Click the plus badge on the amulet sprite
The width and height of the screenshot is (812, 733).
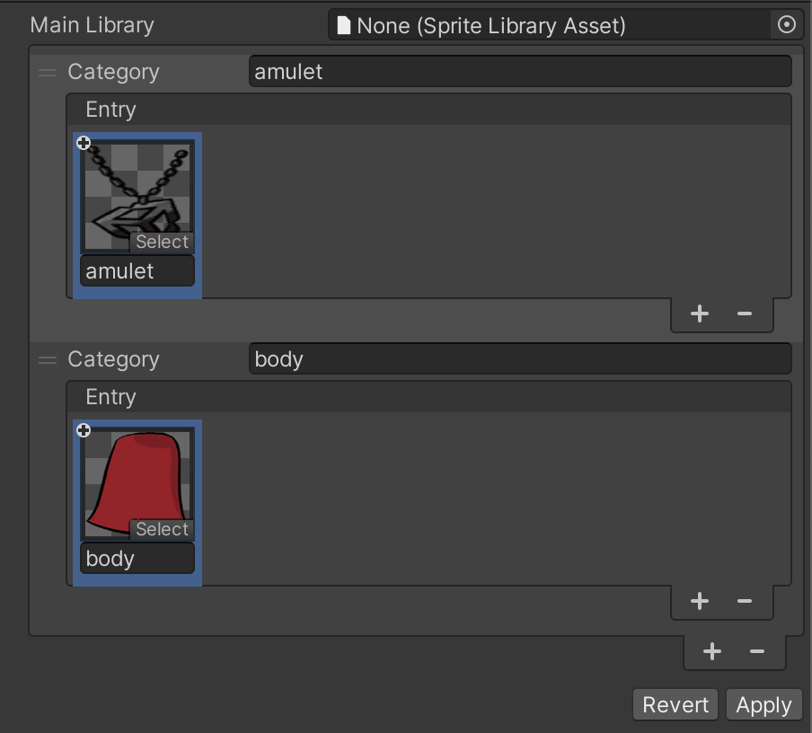(84, 143)
